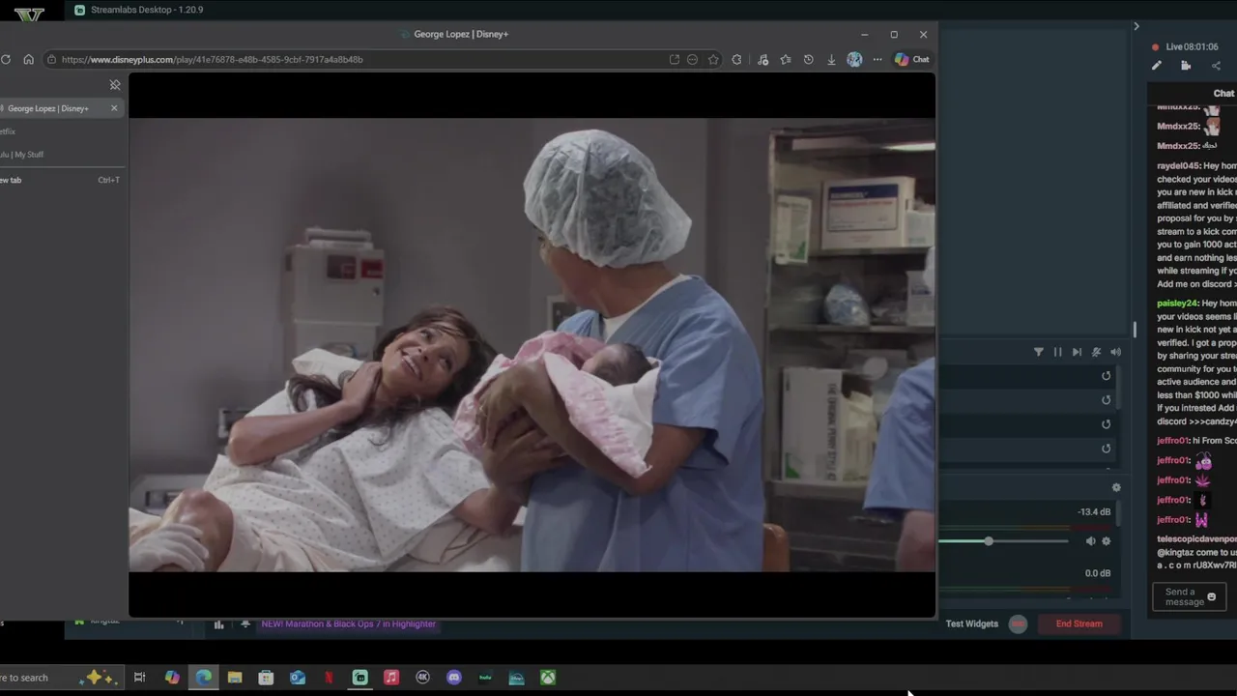
Task: Open the emoji picker in chat input
Action: point(1211,597)
